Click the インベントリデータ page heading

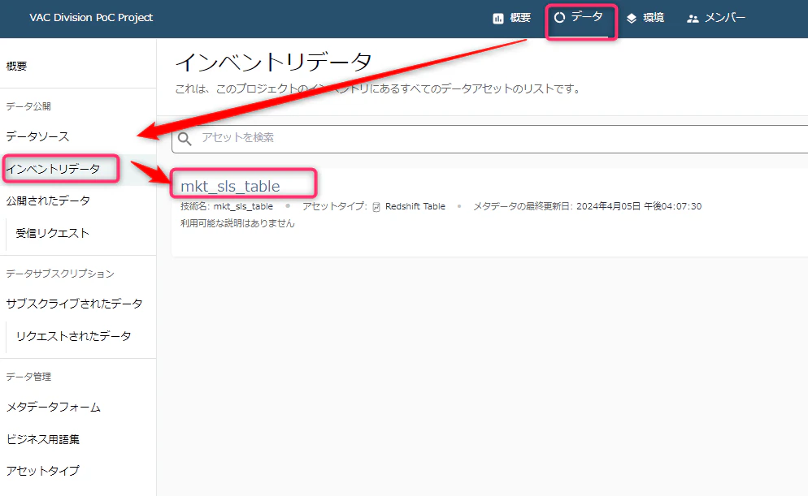[x=273, y=63]
